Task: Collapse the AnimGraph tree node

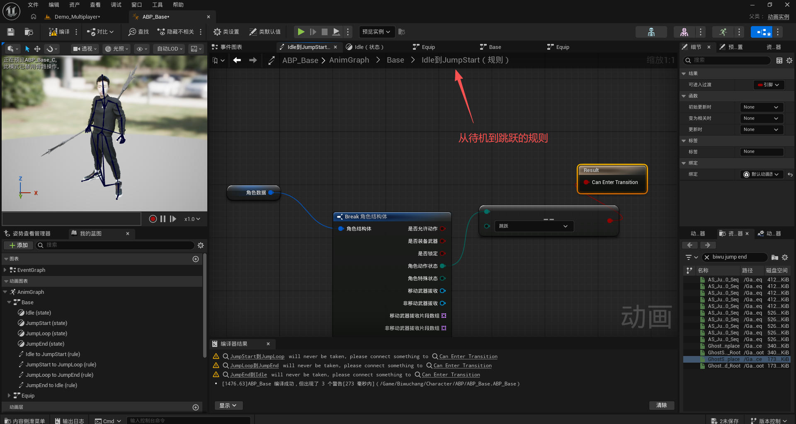Action: tap(5, 292)
